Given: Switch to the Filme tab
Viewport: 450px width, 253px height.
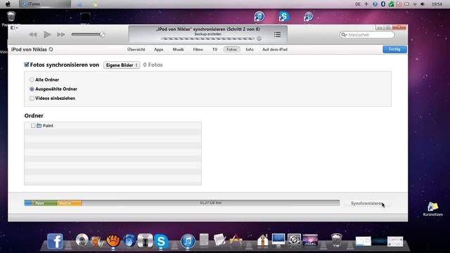Looking at the screenshot, I should (x=198, y=49).
